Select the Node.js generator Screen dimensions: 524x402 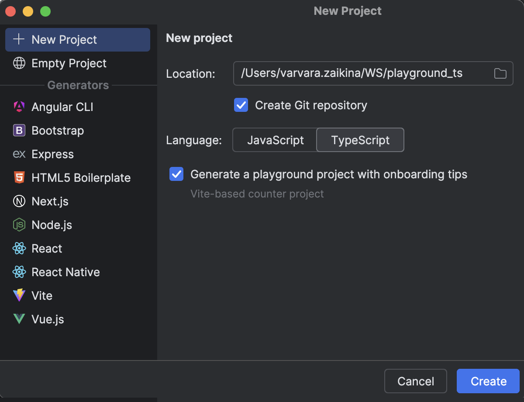click(52, 225)
